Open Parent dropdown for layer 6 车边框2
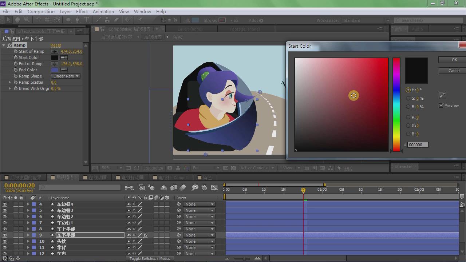This screenshot has height=262, width=466. click(199, 217)
